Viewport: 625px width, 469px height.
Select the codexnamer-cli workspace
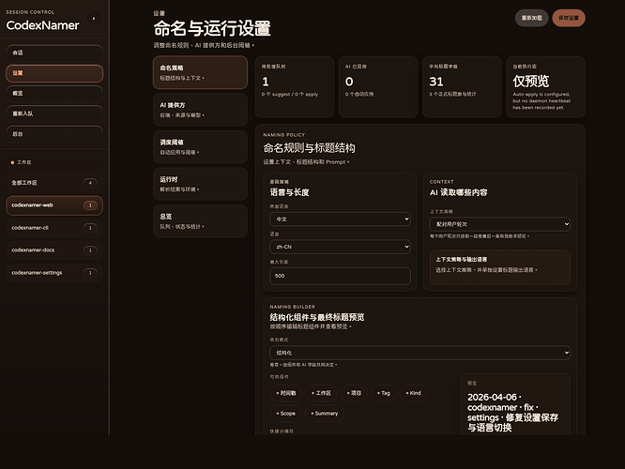[x=54, y=228]
